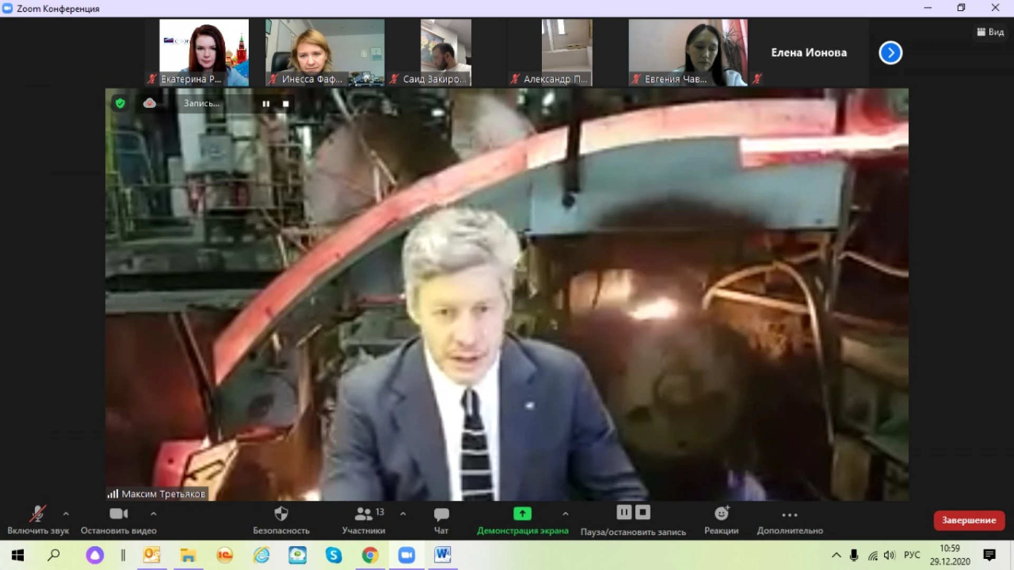This screenshot has height=570, width=1014.
Task: Stop video with Остановить видео
Action: 119,520
